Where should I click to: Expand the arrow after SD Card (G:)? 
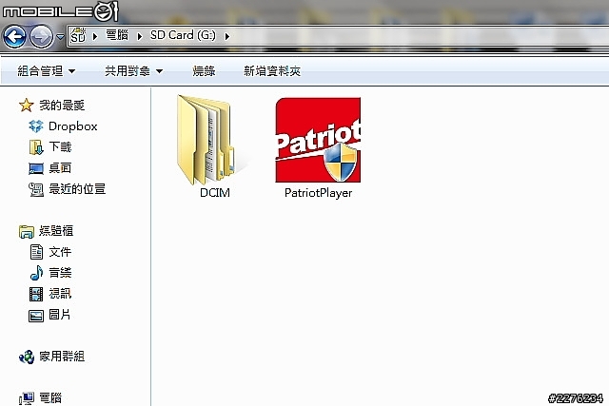[226, 36]
